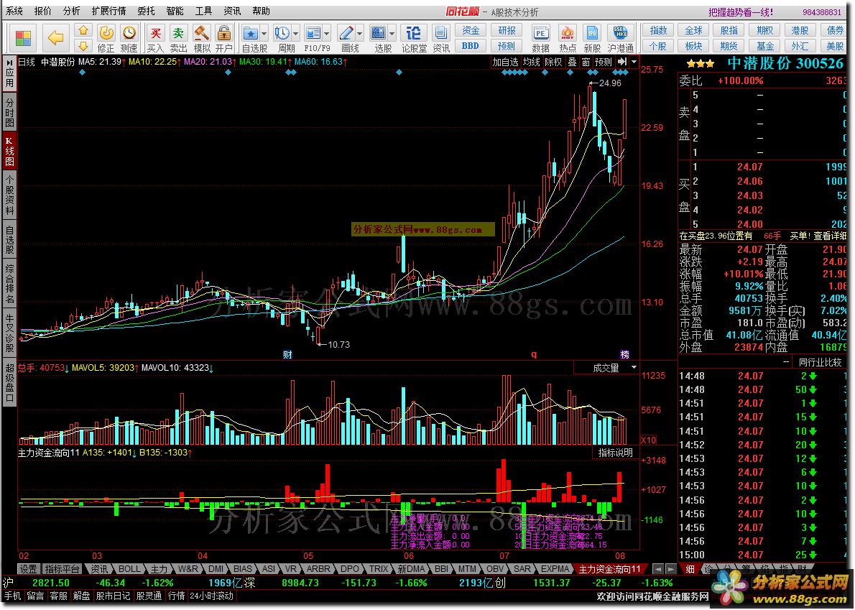Click the 买入 buy icon
Image resolution: width=855 pixels, height=610 pixels.
tap(155, 33)
